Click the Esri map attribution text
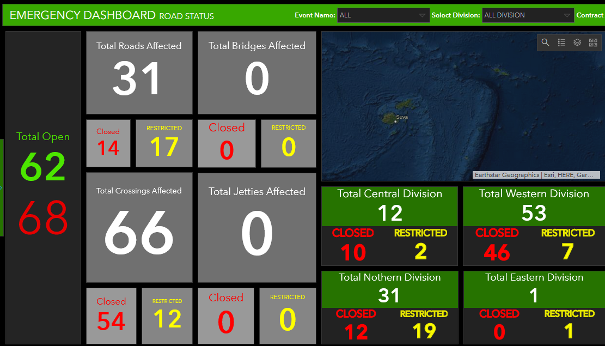 click(536, 175)
